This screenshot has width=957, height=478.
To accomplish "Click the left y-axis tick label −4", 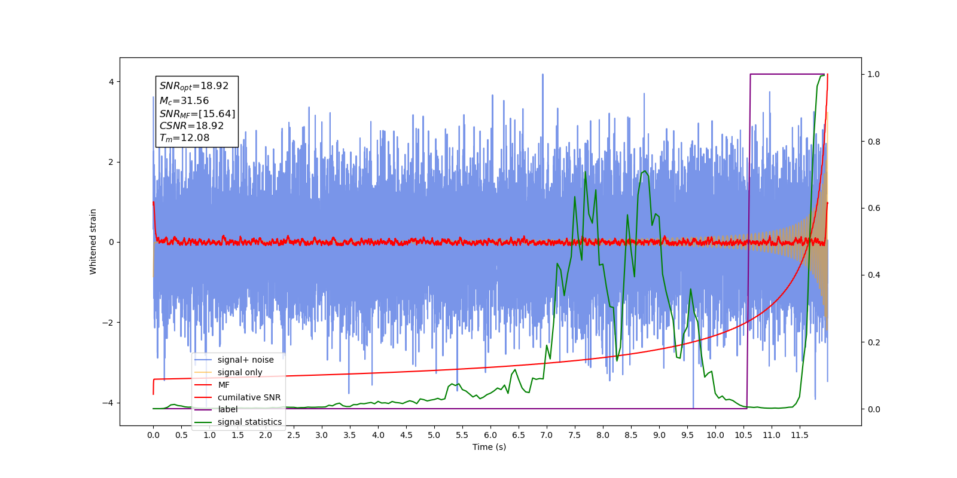I will tap(108, 403).
